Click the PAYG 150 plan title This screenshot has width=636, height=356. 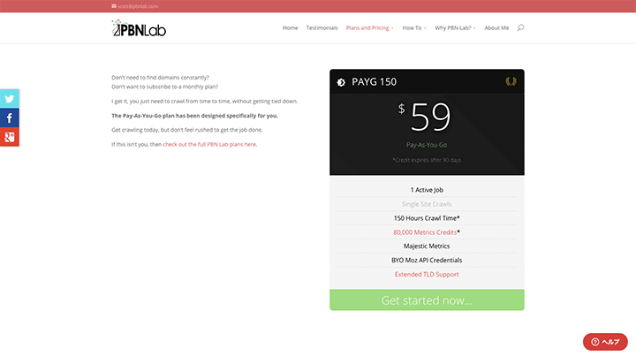click(x=374, y=82)
